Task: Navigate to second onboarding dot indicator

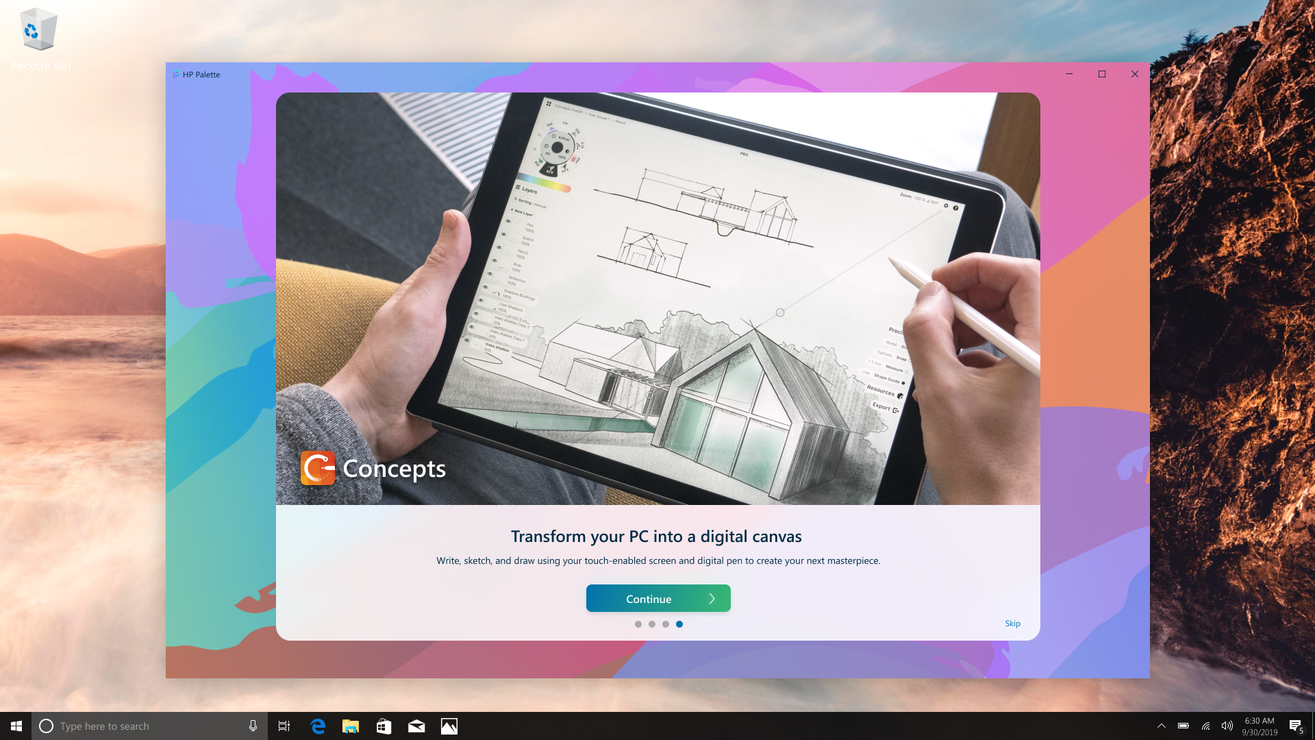Action: pyautogui.click(x=652, y=624)
